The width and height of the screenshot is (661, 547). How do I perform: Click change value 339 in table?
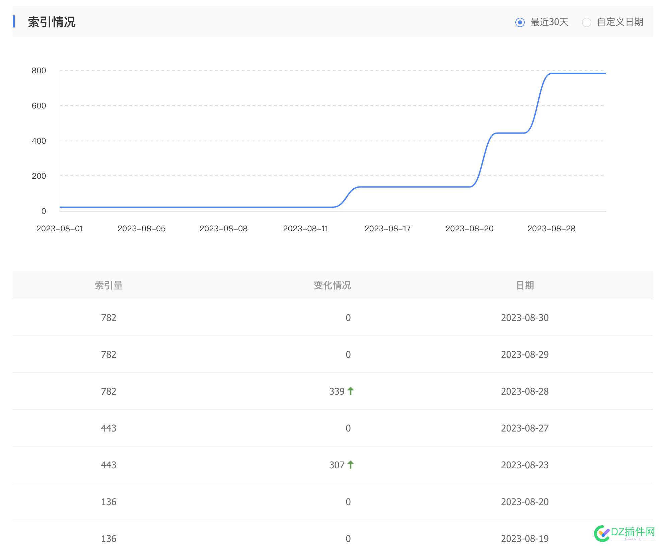click(x=337, y=391)
